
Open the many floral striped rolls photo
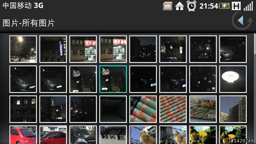tap(173, 109)
